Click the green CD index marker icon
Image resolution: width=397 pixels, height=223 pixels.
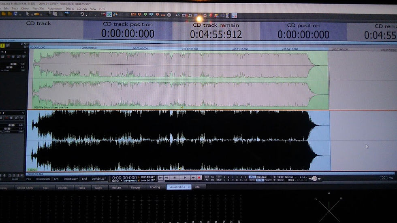145,15
